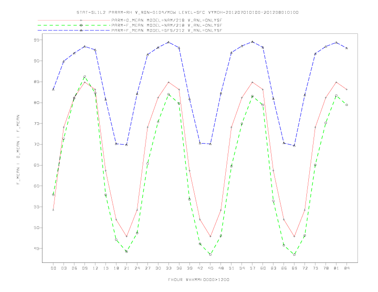
Task: Click x-axis tick label 66
Action: (284, 268)
